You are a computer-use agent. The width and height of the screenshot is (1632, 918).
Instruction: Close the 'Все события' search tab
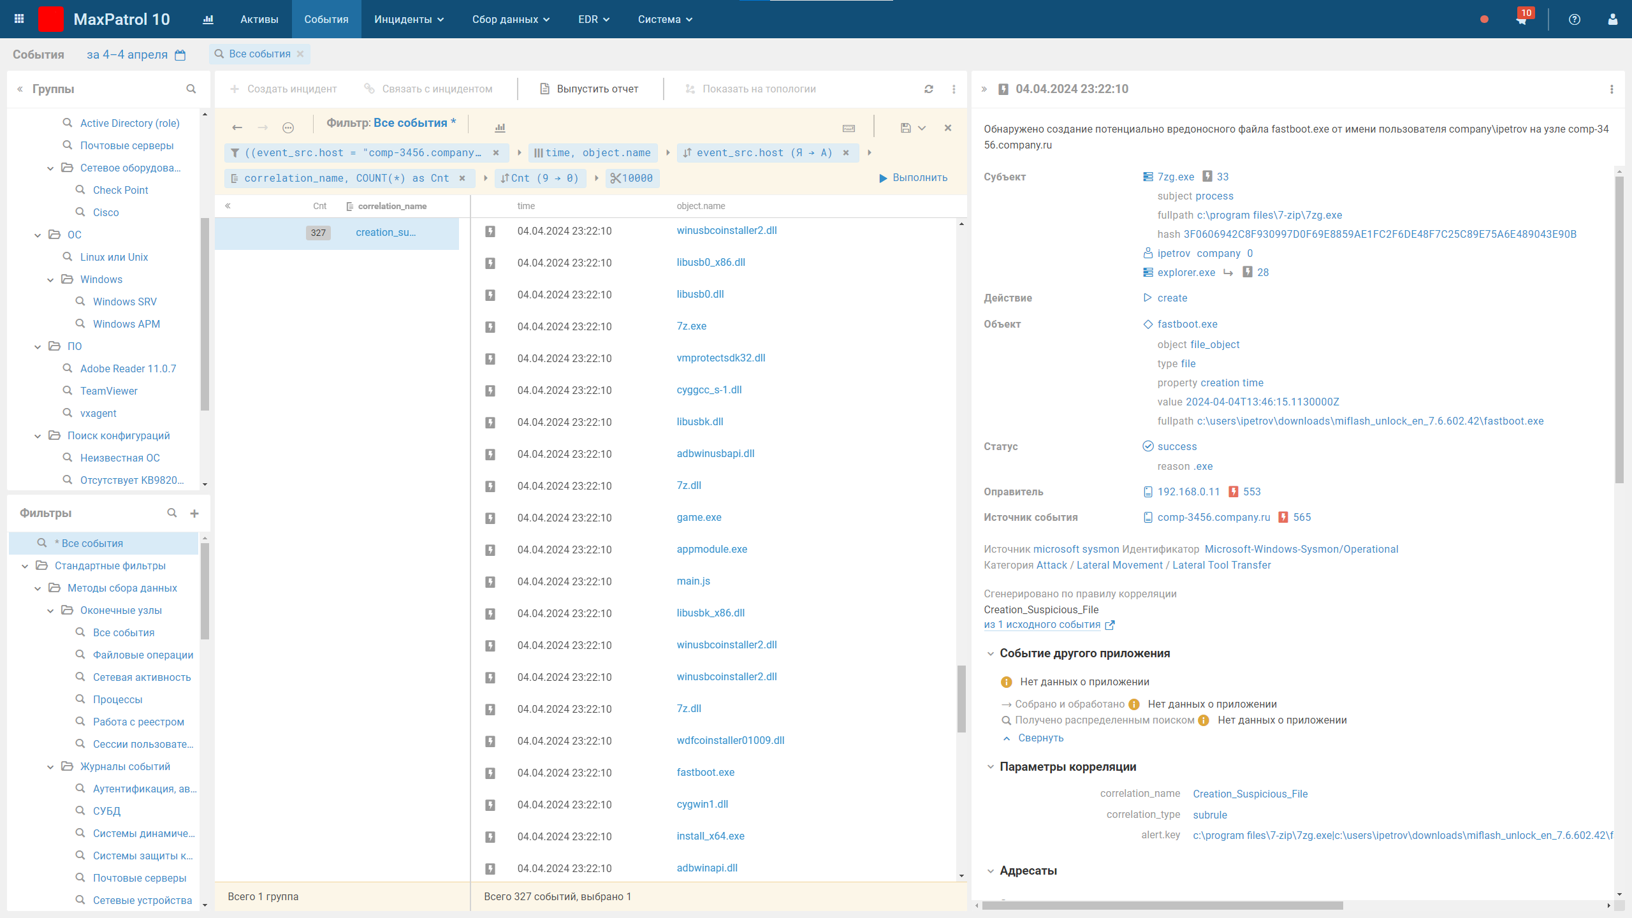pos(300,54)
